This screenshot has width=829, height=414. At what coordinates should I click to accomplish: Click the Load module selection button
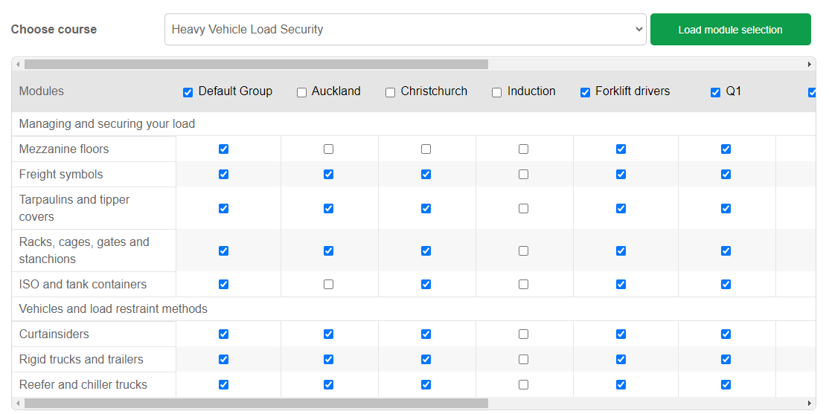tap(730, 30)
